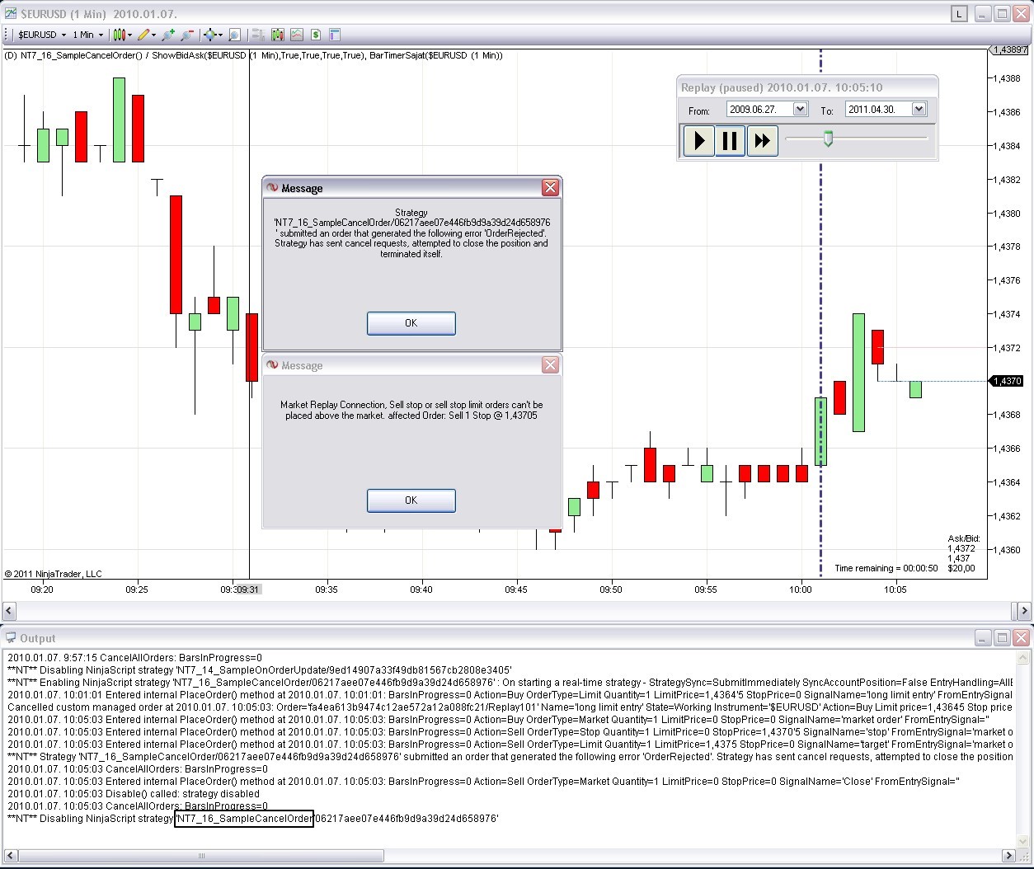The width and height of the screenshot is (1034, 869).
Task: Select the drawing tools pencil icon
Action: tap(143, 35)
